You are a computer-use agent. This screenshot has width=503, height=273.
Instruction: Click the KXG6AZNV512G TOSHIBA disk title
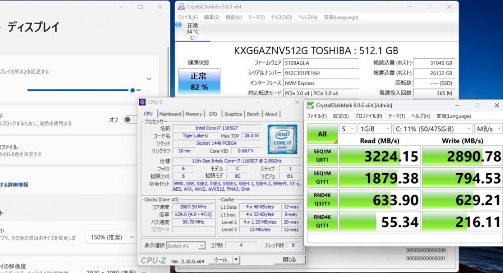point(316,51)
